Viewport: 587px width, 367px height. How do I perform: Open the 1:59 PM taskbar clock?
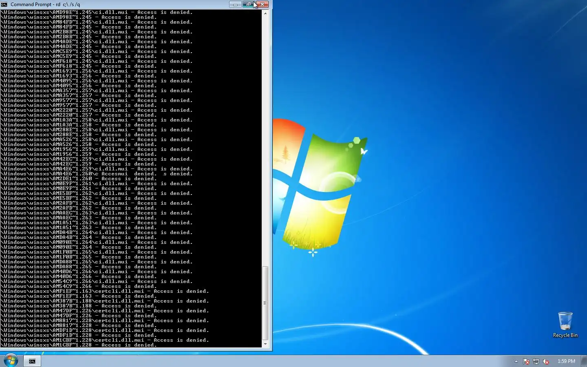566,361
